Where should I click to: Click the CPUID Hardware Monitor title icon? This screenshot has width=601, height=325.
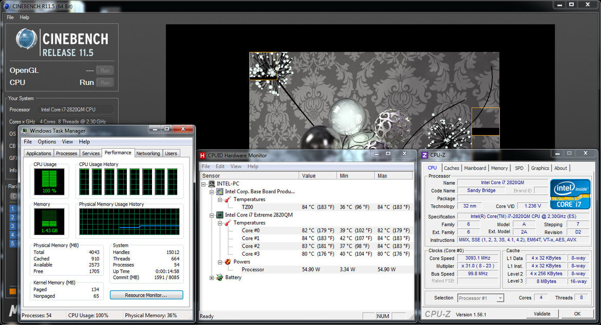(x=202, y=155)
